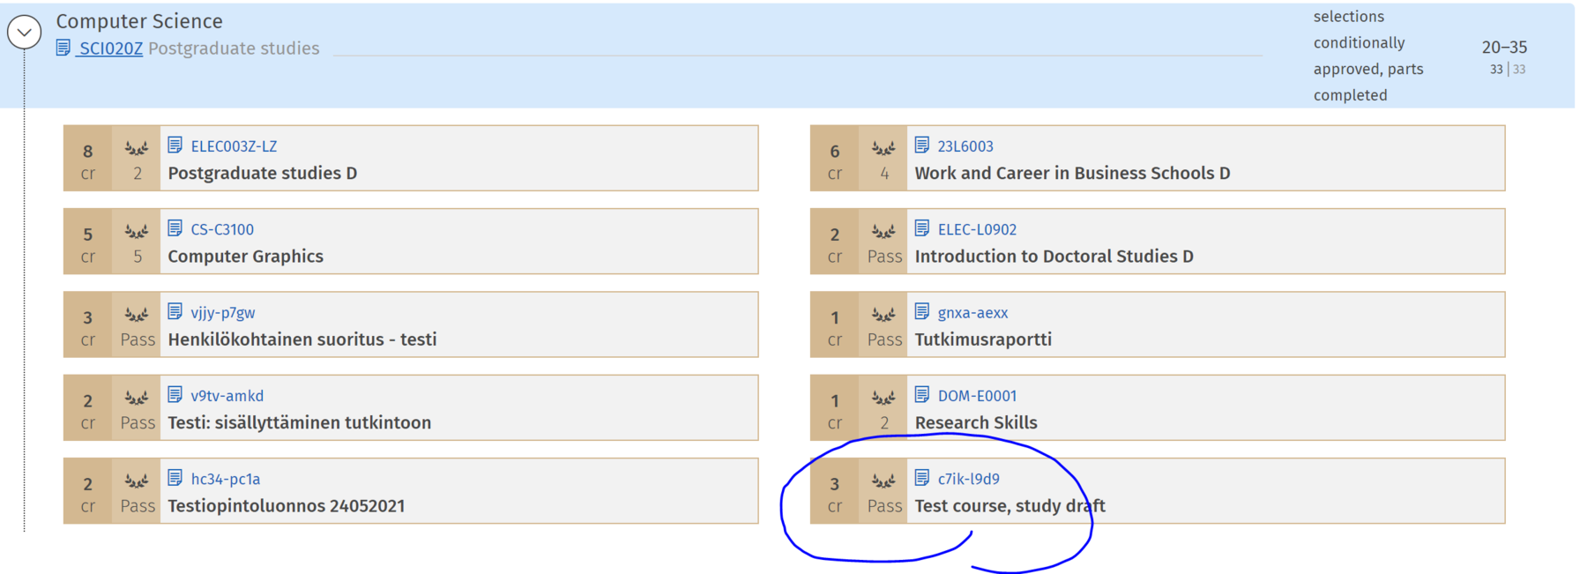Select Henkilökohtainen suoritus - testi course title
This screenshot has height=574, width=1587.
[302, 339]
